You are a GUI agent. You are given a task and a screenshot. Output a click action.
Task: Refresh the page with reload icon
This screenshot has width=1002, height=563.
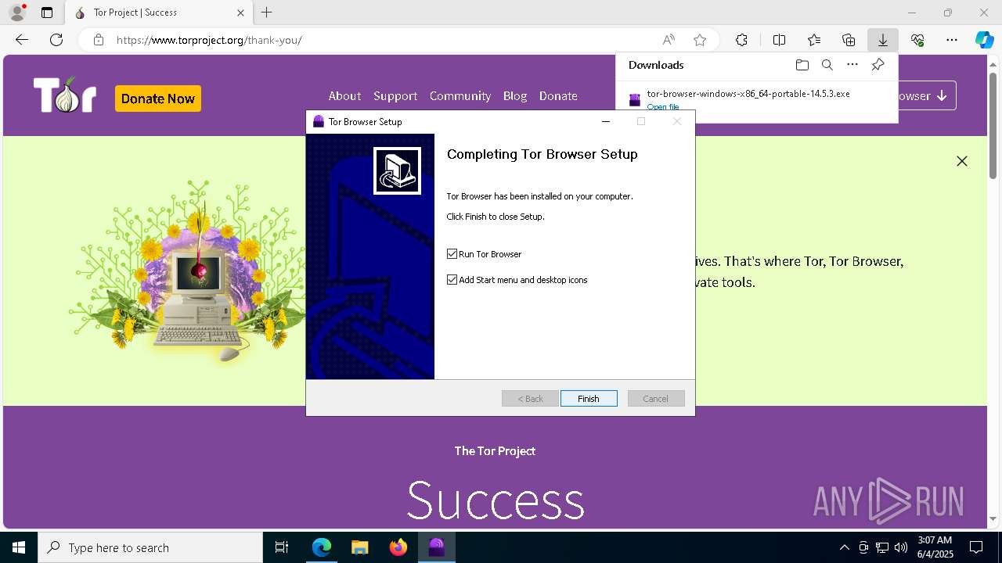click(56, 40)
